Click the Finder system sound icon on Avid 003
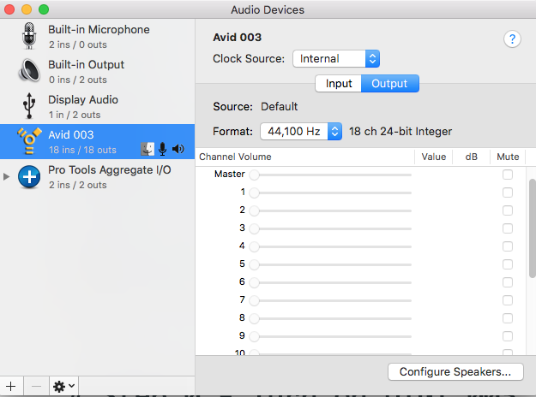Viewport: 536px width, 397px height. point(148,149)
